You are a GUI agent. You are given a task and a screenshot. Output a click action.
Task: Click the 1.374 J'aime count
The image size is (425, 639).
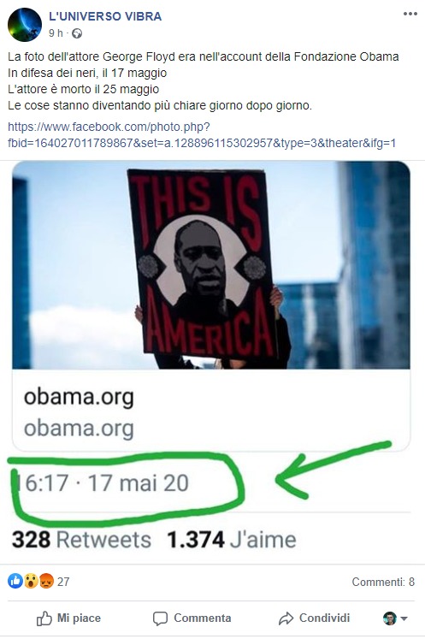232,540
